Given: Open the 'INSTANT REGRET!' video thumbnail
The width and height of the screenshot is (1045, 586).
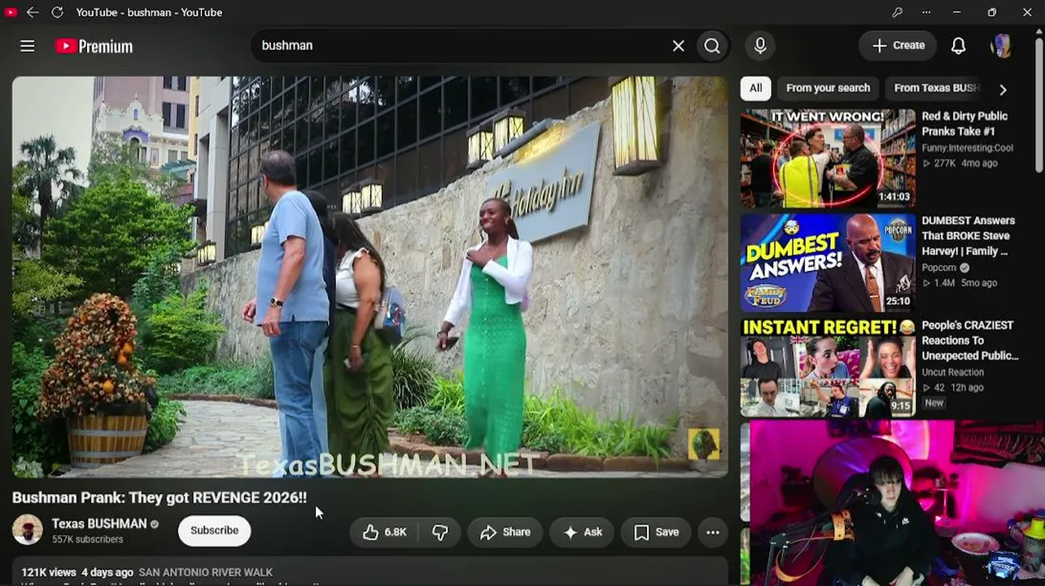Looking at the screenshot, I should (x=828, y=368).
